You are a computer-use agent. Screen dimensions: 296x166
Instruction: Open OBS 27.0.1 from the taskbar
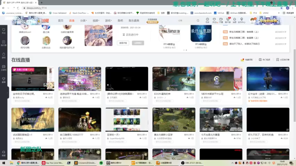192,163
